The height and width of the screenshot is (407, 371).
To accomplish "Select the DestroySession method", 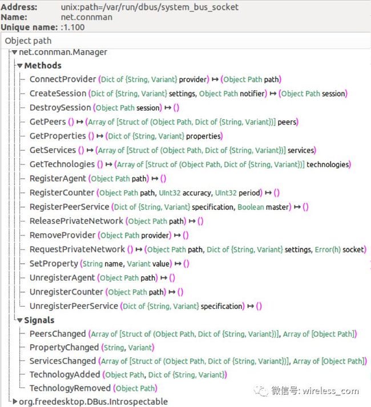I will point(104,107).
